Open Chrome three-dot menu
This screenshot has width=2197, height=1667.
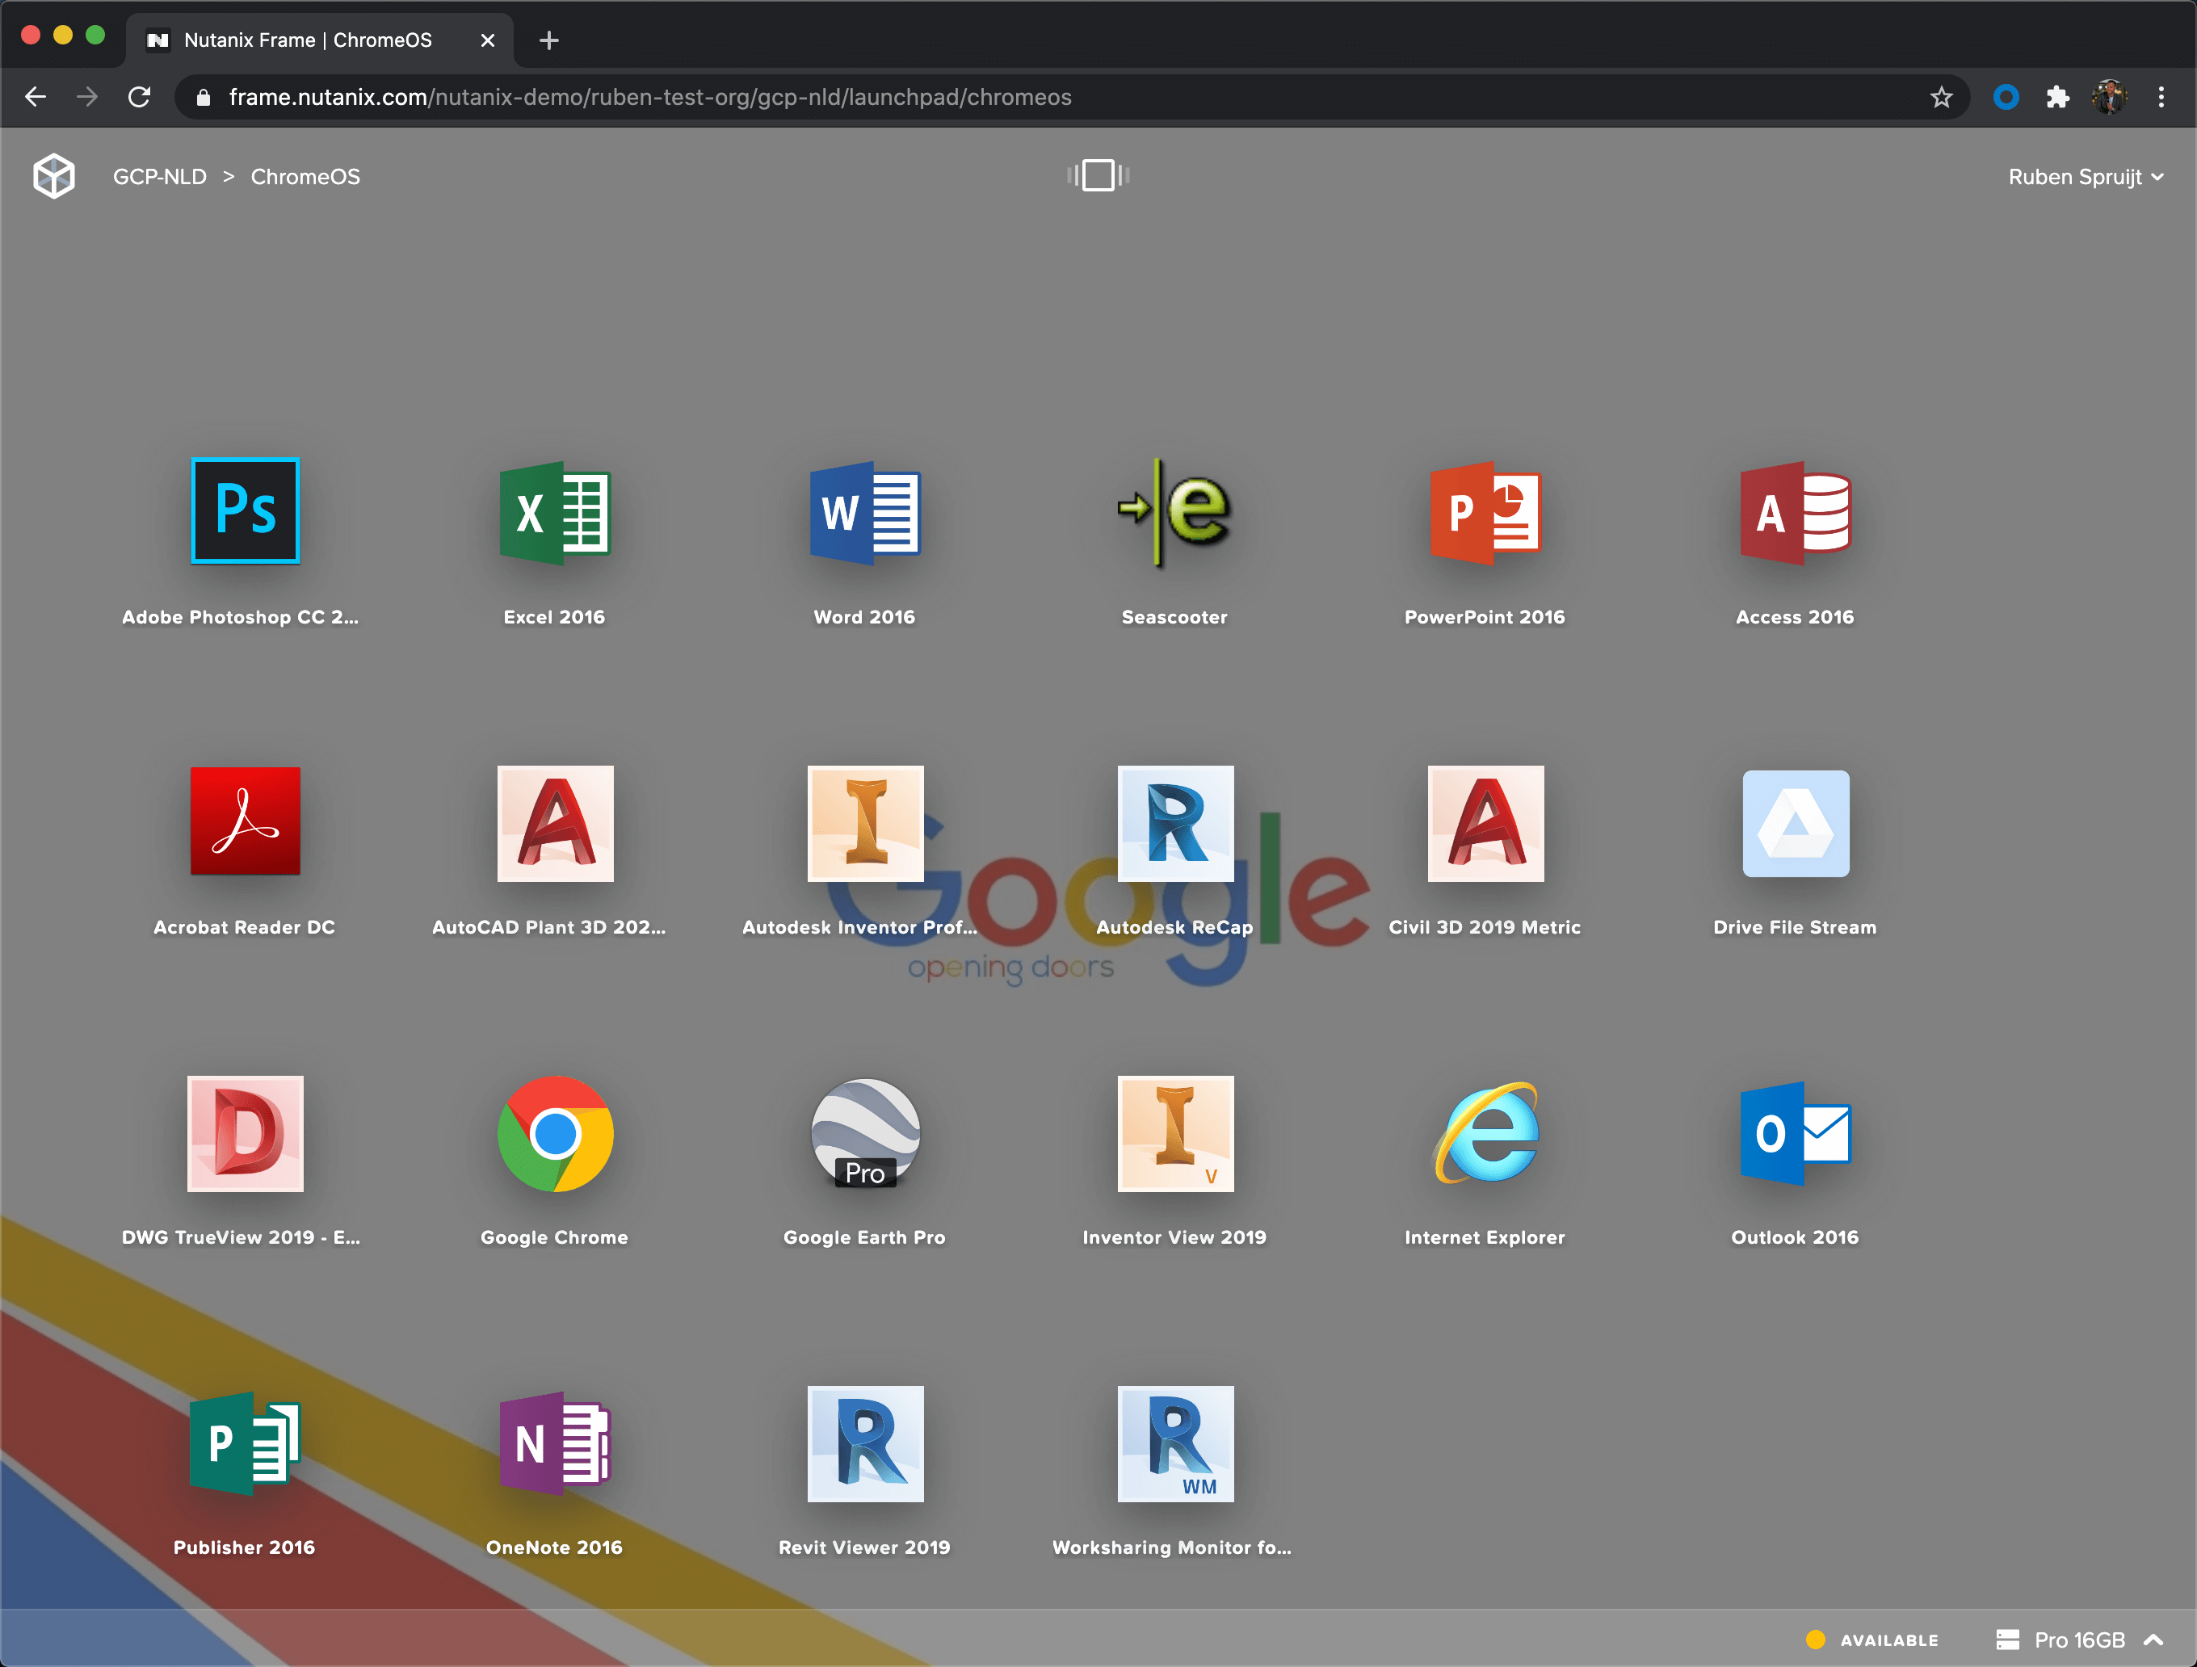pyautogui.click(x=2161, y=97)
